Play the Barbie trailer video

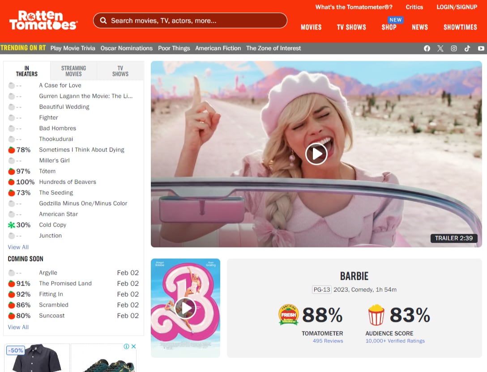pos(316,154)
